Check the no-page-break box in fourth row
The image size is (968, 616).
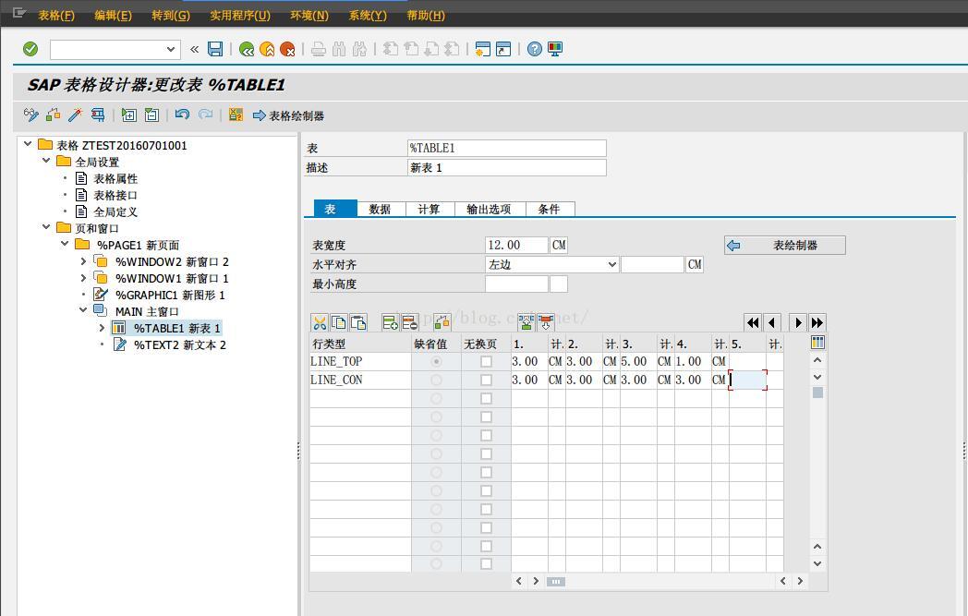tap(487, 417)
